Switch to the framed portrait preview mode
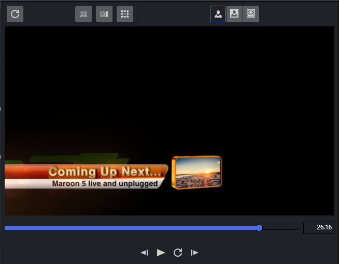 [234, 14]
